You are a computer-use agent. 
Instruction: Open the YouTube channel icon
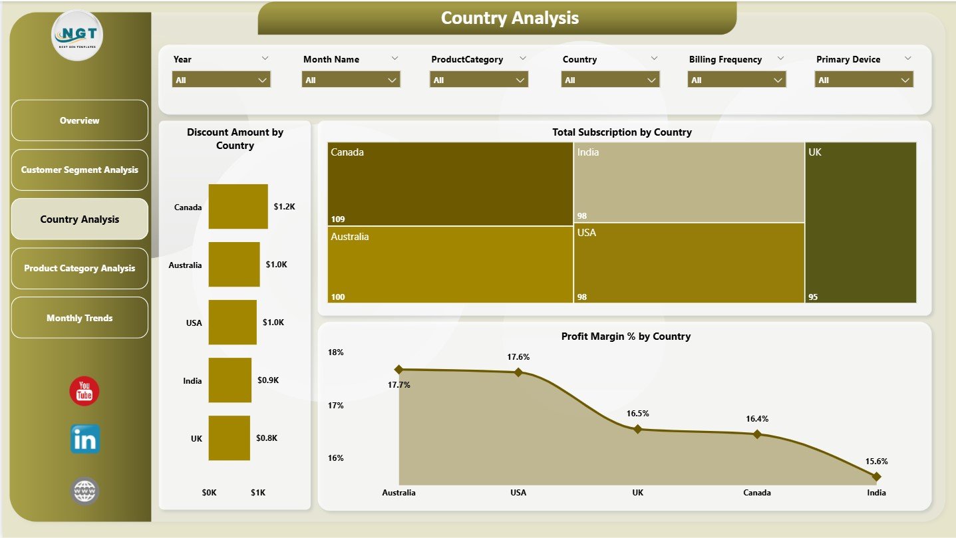[x=84, y=392]
